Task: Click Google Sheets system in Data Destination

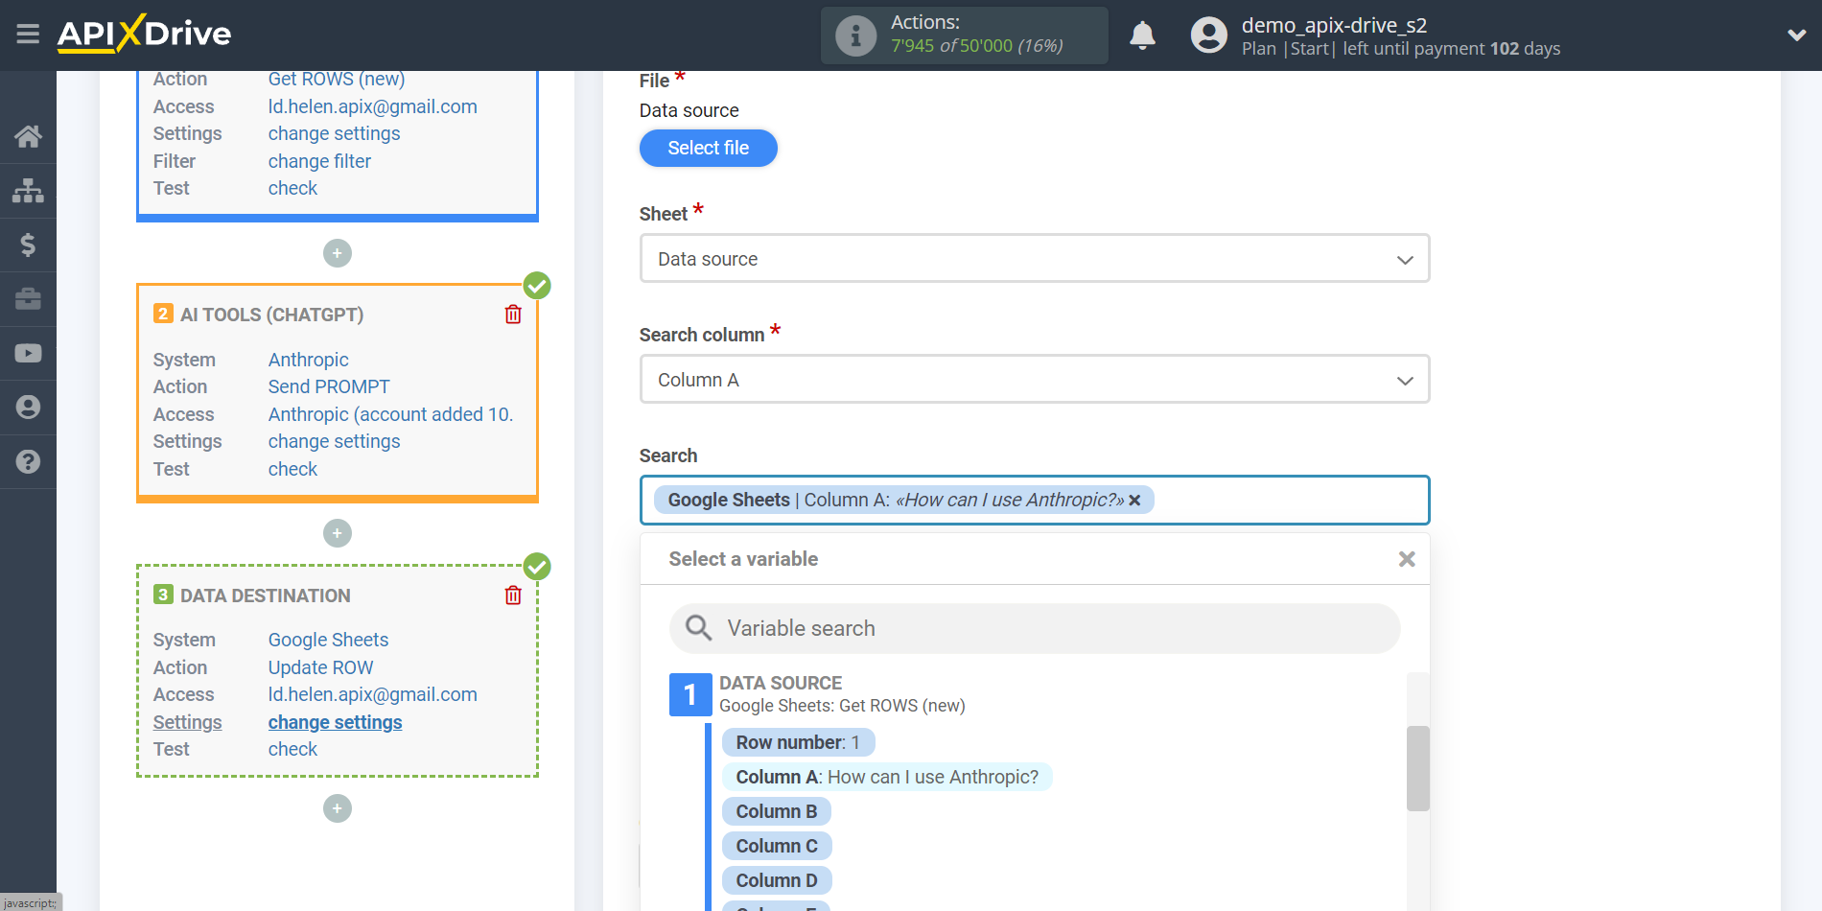Action: pyautogui.click(x=328, y=640)
